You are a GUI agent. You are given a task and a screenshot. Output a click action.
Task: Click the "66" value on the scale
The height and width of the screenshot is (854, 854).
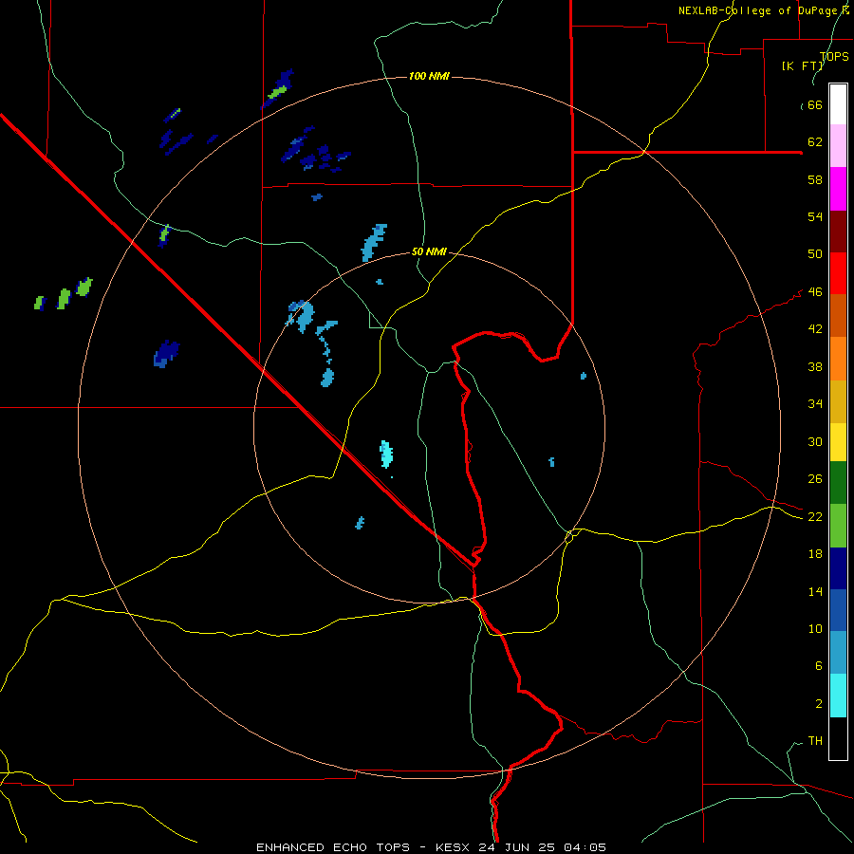click(x=815, y=105)
